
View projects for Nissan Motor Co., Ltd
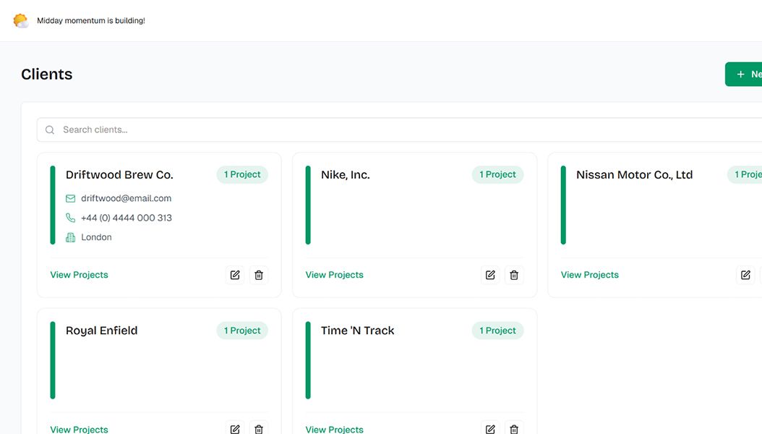click(x=589, y=275)
